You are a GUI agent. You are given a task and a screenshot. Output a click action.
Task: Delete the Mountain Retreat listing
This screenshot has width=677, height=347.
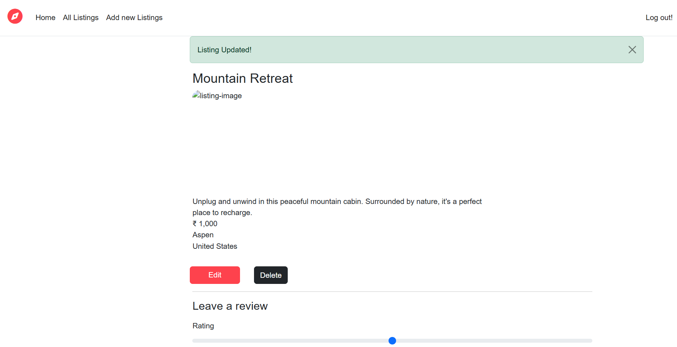(x=271, y=275)
